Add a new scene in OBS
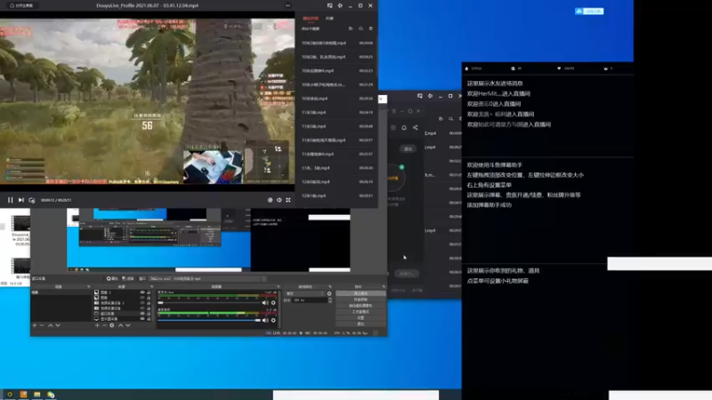Screen dimensions: 712x400 (x=35, y=325)
